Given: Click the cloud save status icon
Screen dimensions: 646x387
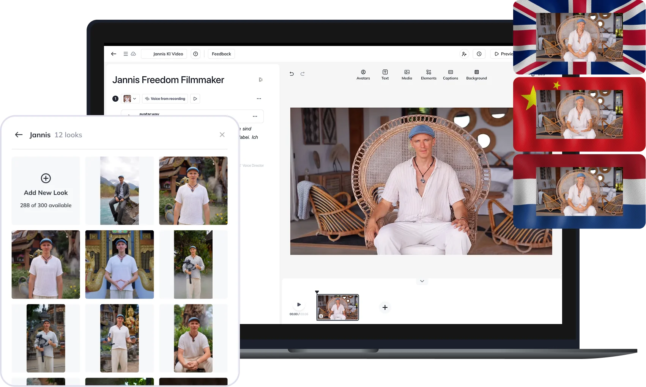Looking at the screenshot, I should [133, 54].
